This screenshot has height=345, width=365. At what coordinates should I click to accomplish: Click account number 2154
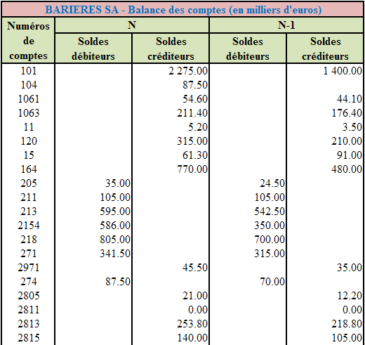point(28,226)
